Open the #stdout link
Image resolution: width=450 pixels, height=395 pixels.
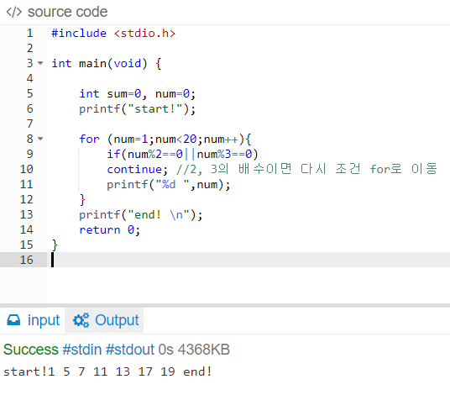130,350
